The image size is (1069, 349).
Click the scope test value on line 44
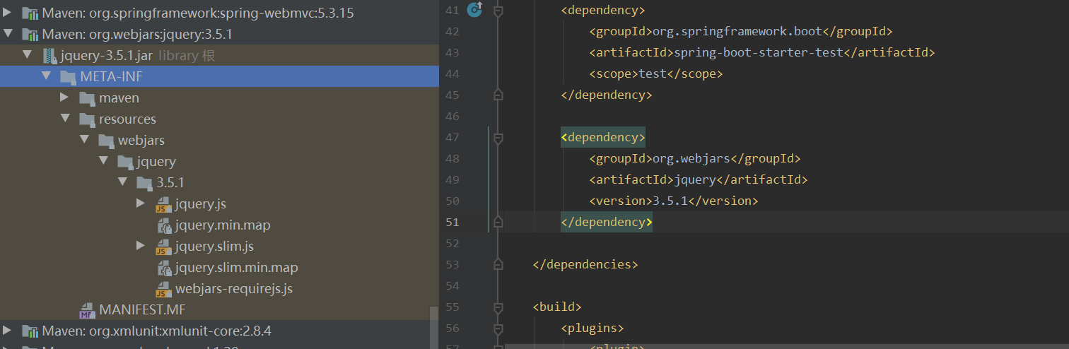(652, 73)
